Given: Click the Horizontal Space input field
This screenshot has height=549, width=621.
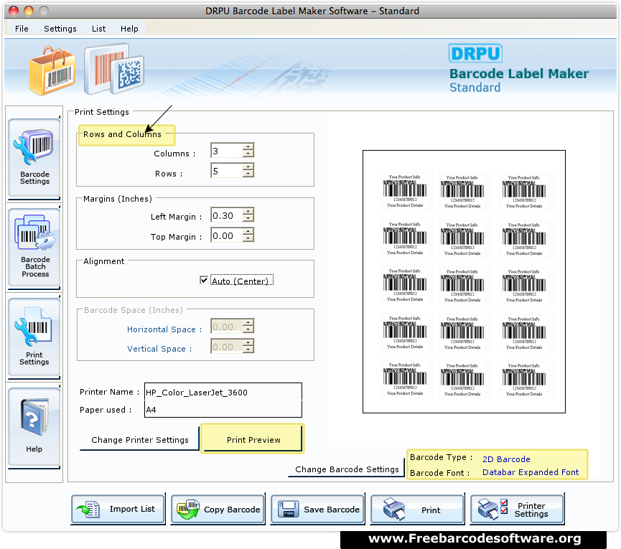Looking at the screenshot, I should pyautogui.click(x=227, y=327).
